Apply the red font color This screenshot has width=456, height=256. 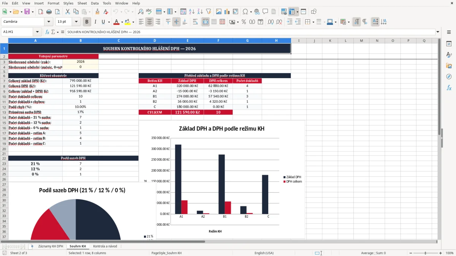[117, 22]
